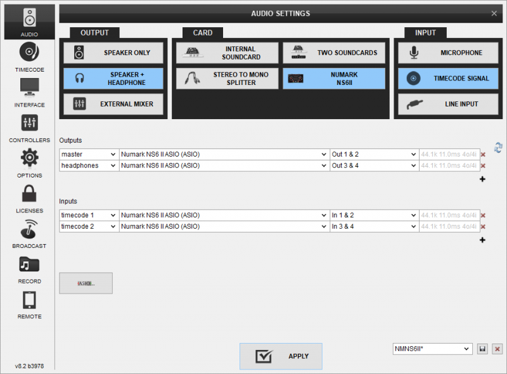Toggle the Microphone input option
Image resolution: width=507 pixels, height=374 pixels.
pyautogui.click(x=448, y=53)
